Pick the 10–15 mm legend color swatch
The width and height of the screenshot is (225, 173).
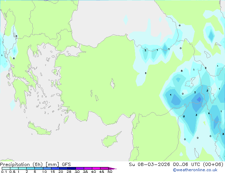[x=47, y=168]
